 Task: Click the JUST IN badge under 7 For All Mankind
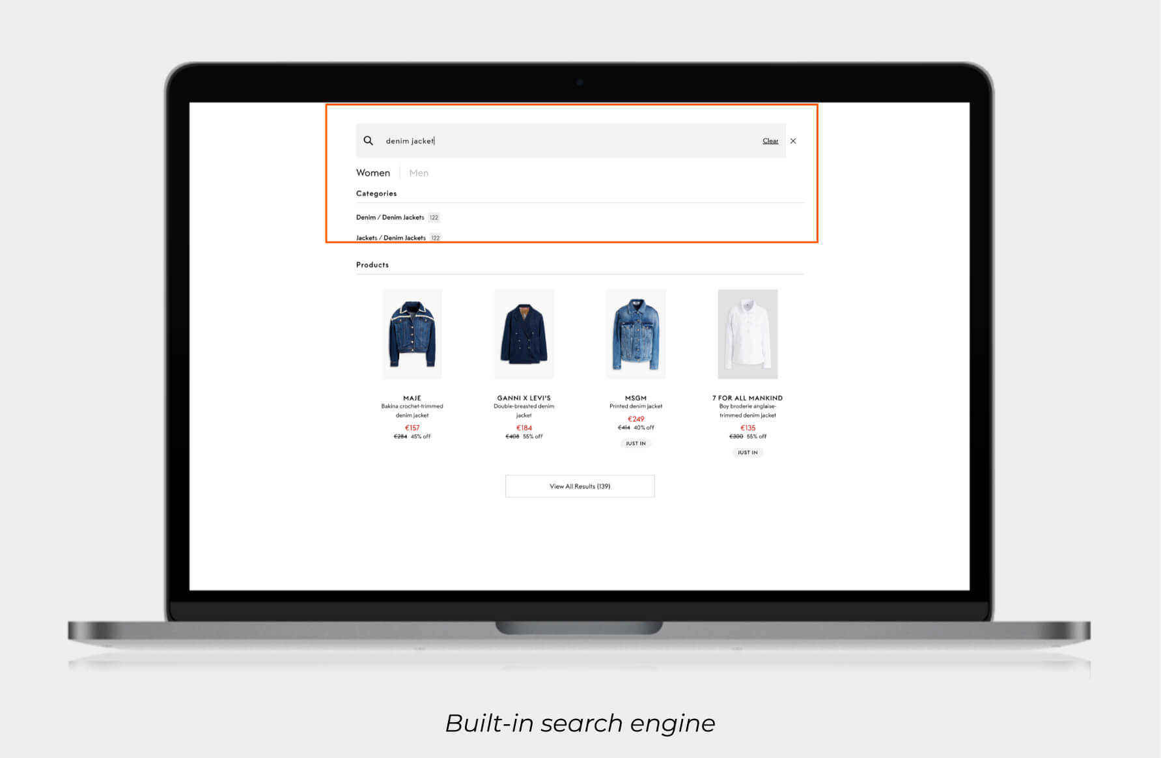(x=747, y=452)
